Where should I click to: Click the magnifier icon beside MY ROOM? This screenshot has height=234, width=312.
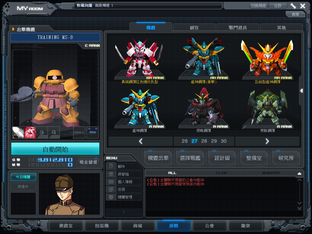tap(50, 7)
